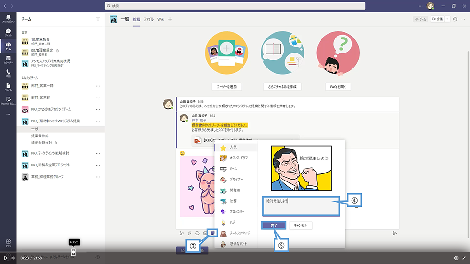The height and width of the screenshot is (264, 470).
Task: Select the デザイナー sticker category
Action: pos(236,180)
